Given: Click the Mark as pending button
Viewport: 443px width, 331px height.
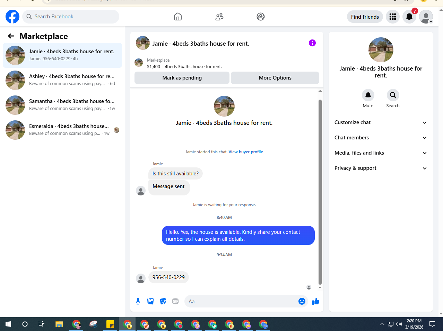Looking at the screenshot, I should coord(182,78).
